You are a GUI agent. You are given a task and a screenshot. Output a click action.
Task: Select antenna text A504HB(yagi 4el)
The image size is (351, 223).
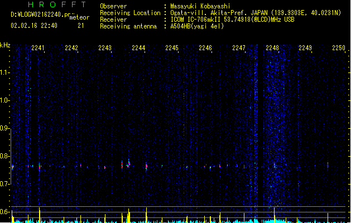pos(197,26)
